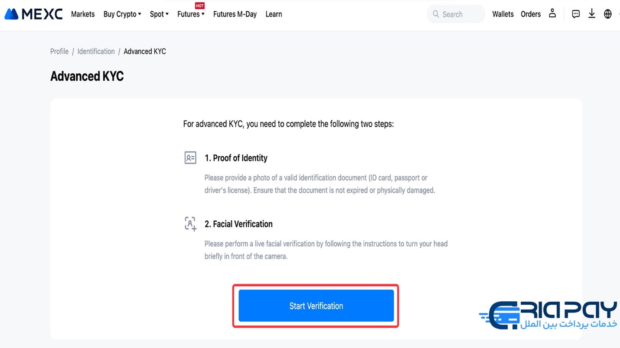Navigate to Identification breadcrumb
The width and height of the screenshot is (620, 348).
(x=96, y=52)
